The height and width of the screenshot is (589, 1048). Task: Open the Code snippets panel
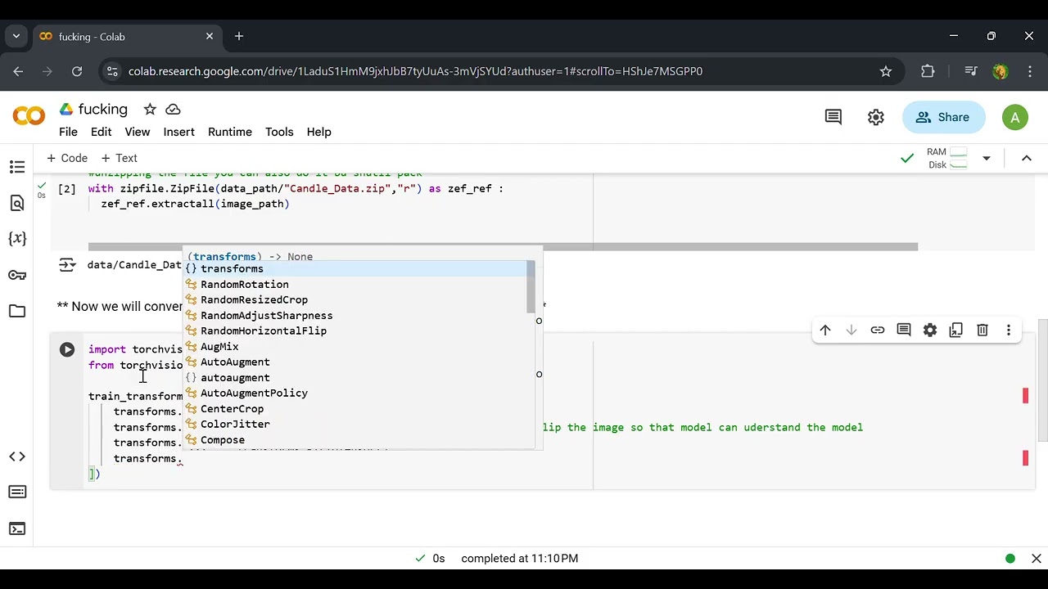click(x=17, y=456)
